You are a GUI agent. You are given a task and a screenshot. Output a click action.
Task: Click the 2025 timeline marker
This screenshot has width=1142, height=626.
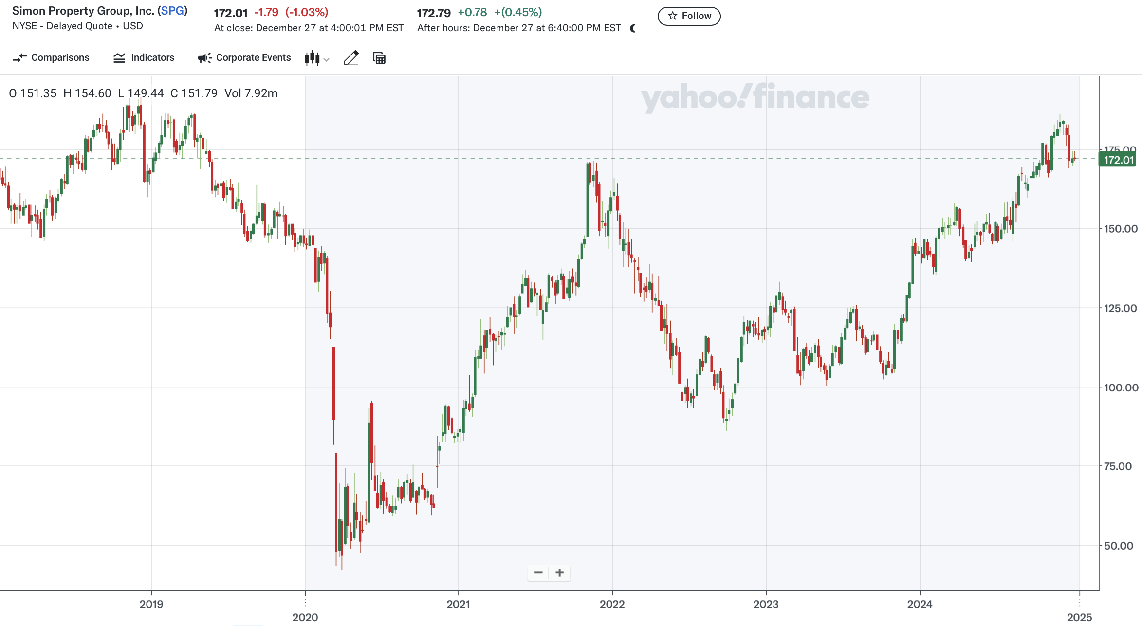pyautogui.click(x=1079, y=617)
